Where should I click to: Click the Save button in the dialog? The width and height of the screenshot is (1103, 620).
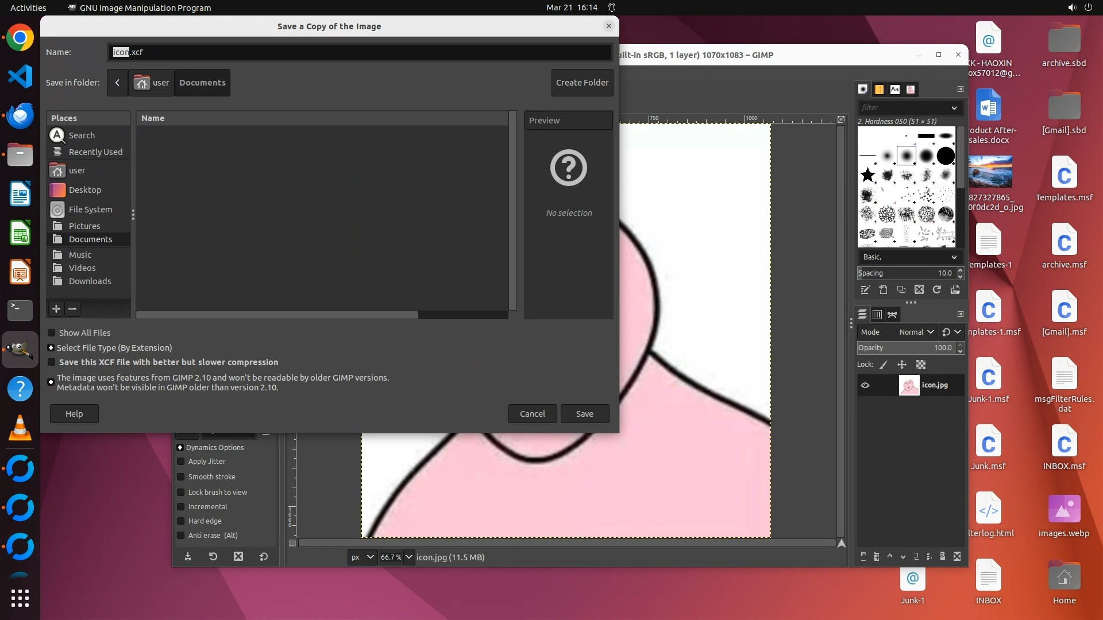coord(584,414)
